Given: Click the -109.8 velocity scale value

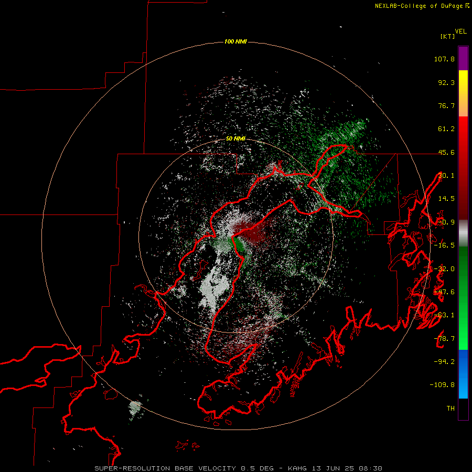Looking at the screenshot, I should 442,385.
